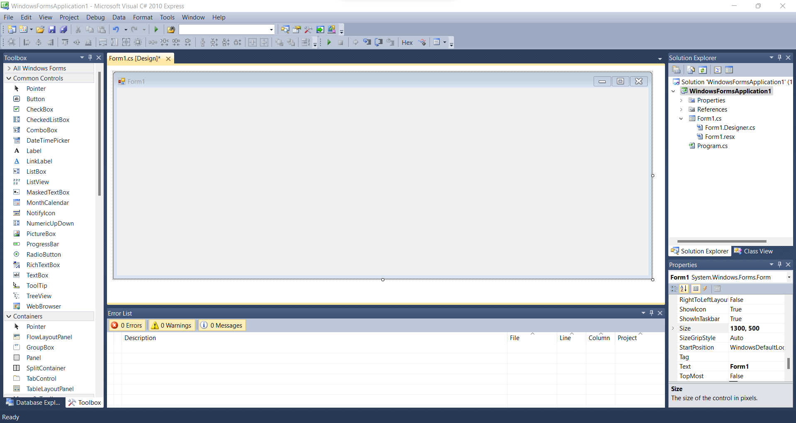Screen dimensions: 796x423
Task: Click the Align to Grid layout icon
Action: coord(12,42)
